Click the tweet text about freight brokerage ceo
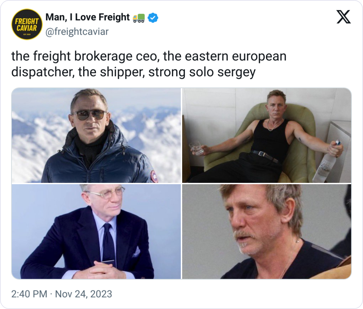 (149, 64)
